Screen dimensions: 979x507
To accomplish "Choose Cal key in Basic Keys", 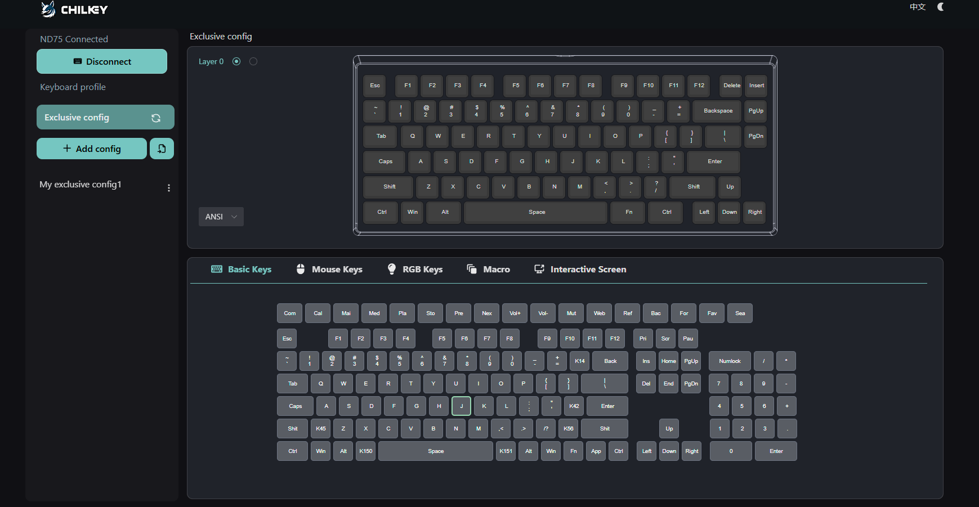I will pyautogui.click(x=318, y=313).
